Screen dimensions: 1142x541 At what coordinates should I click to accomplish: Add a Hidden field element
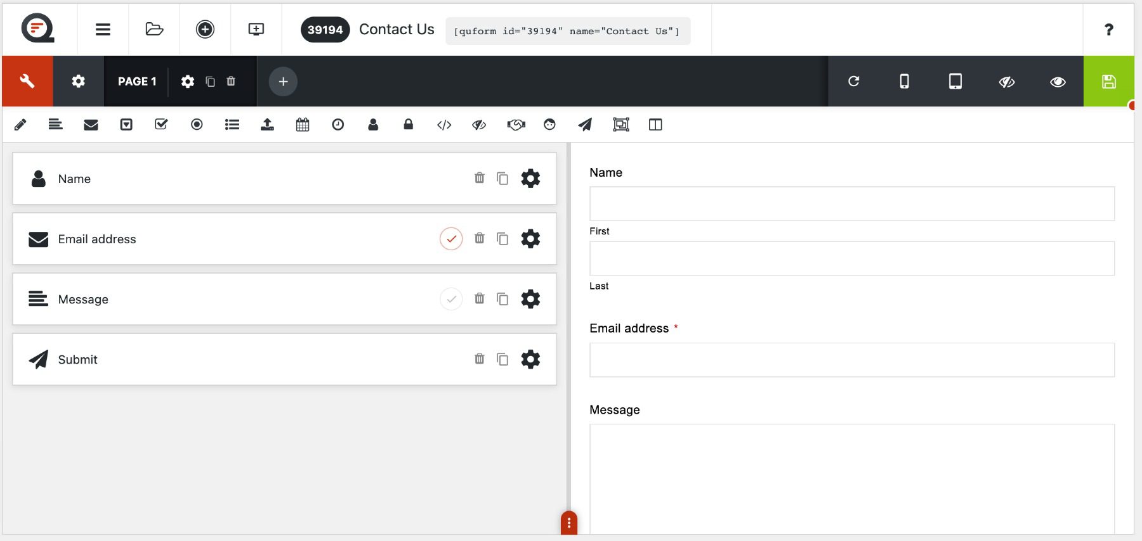coord(479,125)
